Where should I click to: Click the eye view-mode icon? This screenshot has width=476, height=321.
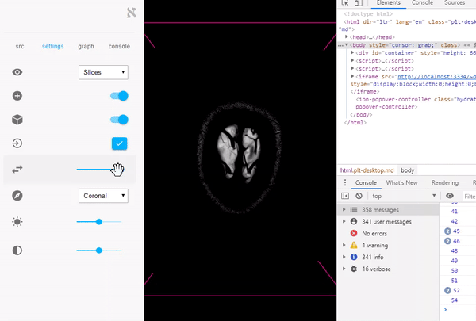(17, 72)
